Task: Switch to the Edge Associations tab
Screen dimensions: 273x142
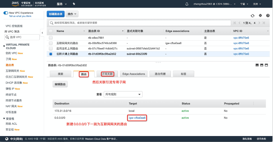Action: pyautogui.click(x=134, y=74)
